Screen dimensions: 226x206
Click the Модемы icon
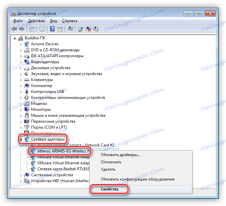tap(27, 103)
